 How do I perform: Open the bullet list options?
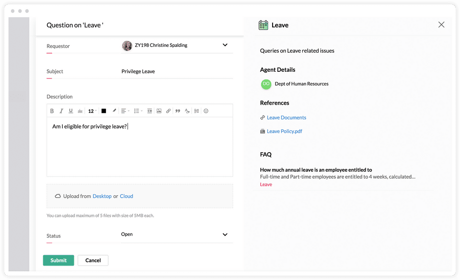point(138,111)
